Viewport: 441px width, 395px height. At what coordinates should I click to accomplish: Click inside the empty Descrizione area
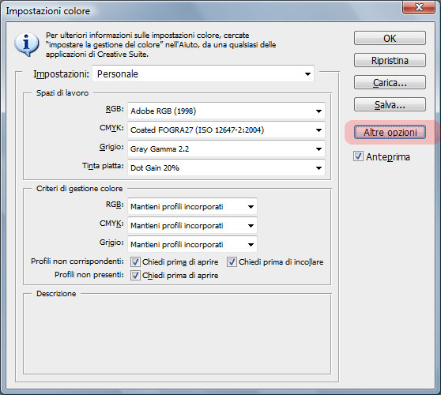177,335
